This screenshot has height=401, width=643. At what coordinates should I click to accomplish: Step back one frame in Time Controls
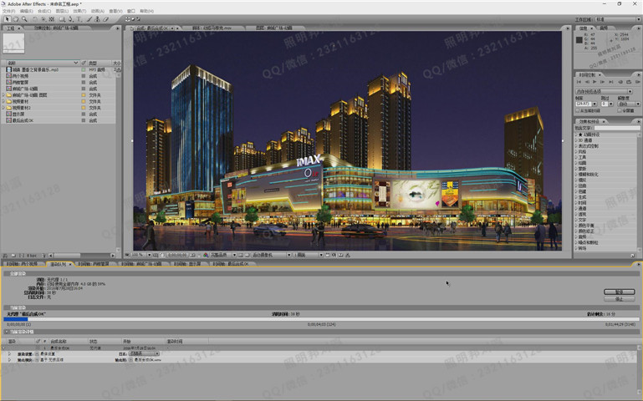click(586, 82)
